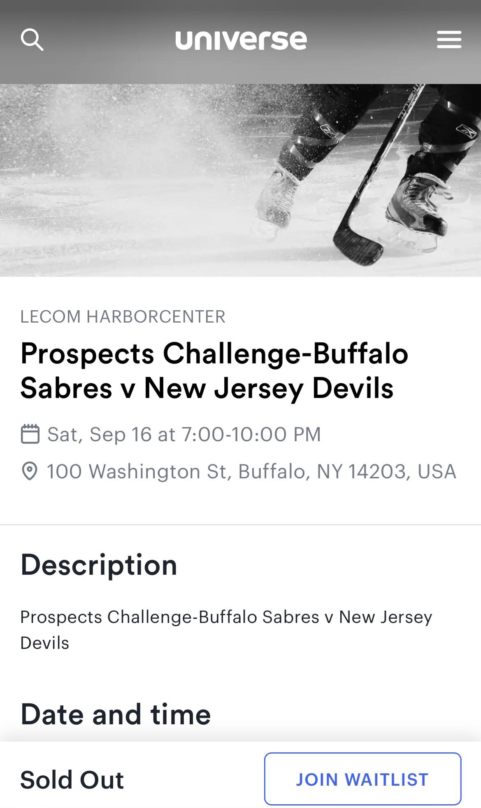The width and height of the screenshot is (481, 808).
Task: Click the location pin icon
Action: coord(29,471)
